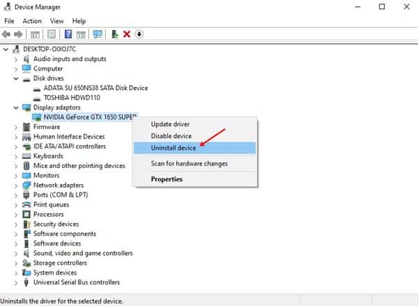Image resolution: width=418 pixels, height=306 pixels.
Task: Click the Help question mark toolbar icon
Action: coord(68,34)
